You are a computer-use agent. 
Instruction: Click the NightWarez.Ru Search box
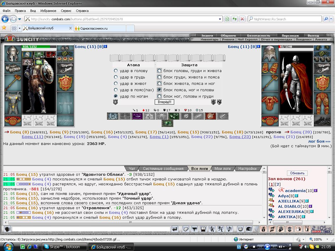(285, 19)
